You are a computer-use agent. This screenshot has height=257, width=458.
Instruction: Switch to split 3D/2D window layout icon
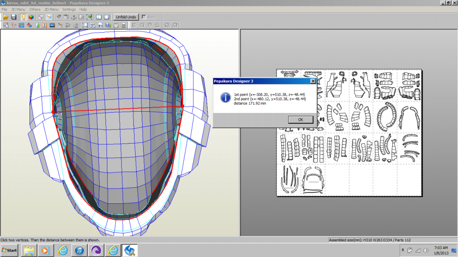pyautogui.click(x=99, y=17)
